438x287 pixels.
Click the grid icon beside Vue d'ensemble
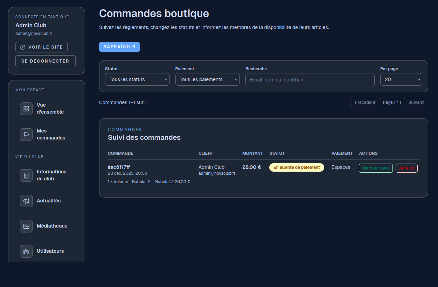coord(26,109)
